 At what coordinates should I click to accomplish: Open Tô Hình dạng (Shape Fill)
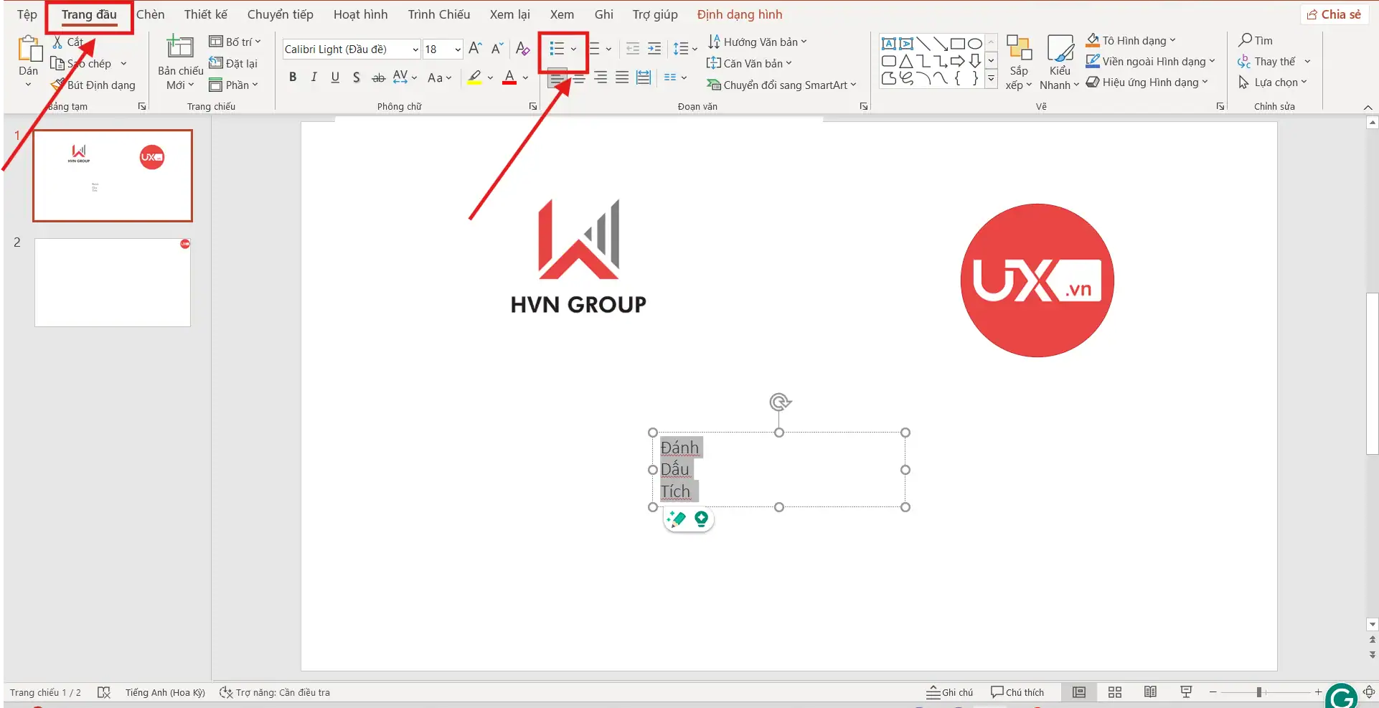(x=1131, y=40)
